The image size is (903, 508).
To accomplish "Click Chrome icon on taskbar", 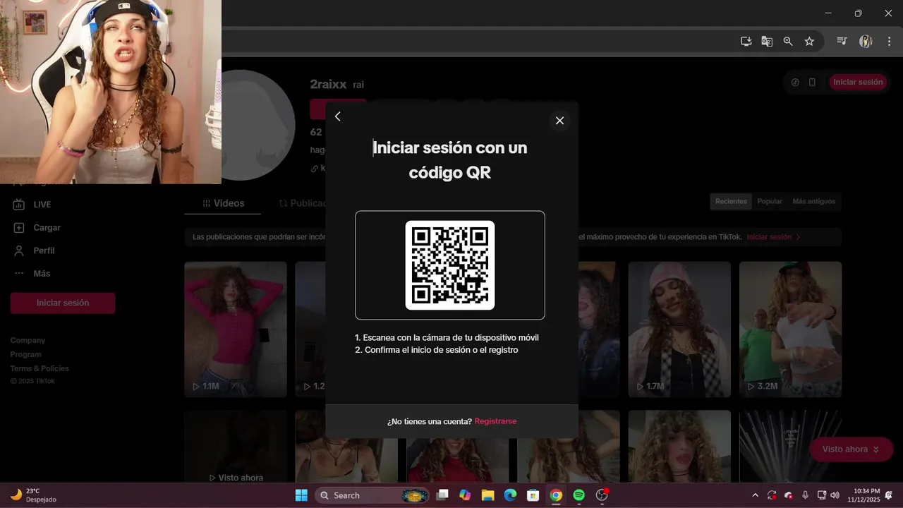I will pyautogui.click(x=556, y=495).
